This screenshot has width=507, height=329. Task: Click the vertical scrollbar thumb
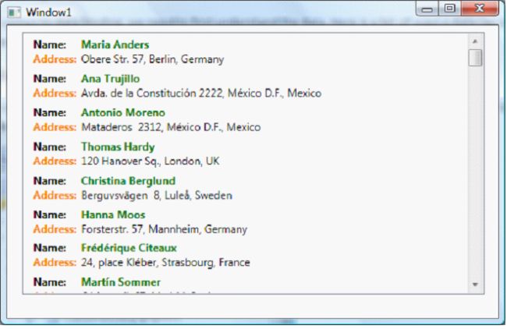[x=475, y=58]
